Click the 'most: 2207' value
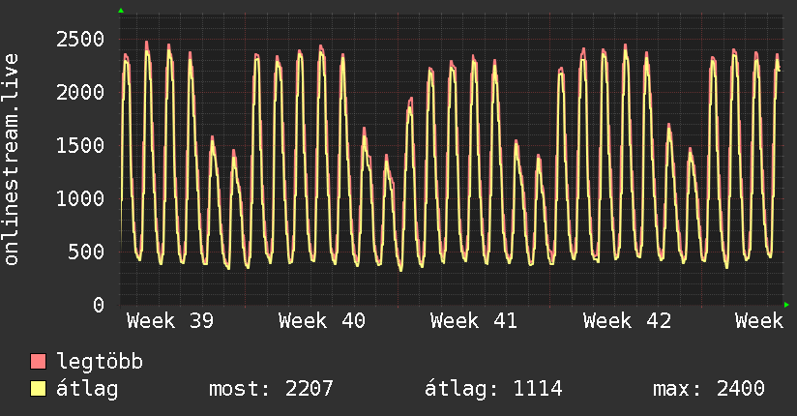Image resolution: width=797 pixels, height=416 pixels. click(271, 389)
